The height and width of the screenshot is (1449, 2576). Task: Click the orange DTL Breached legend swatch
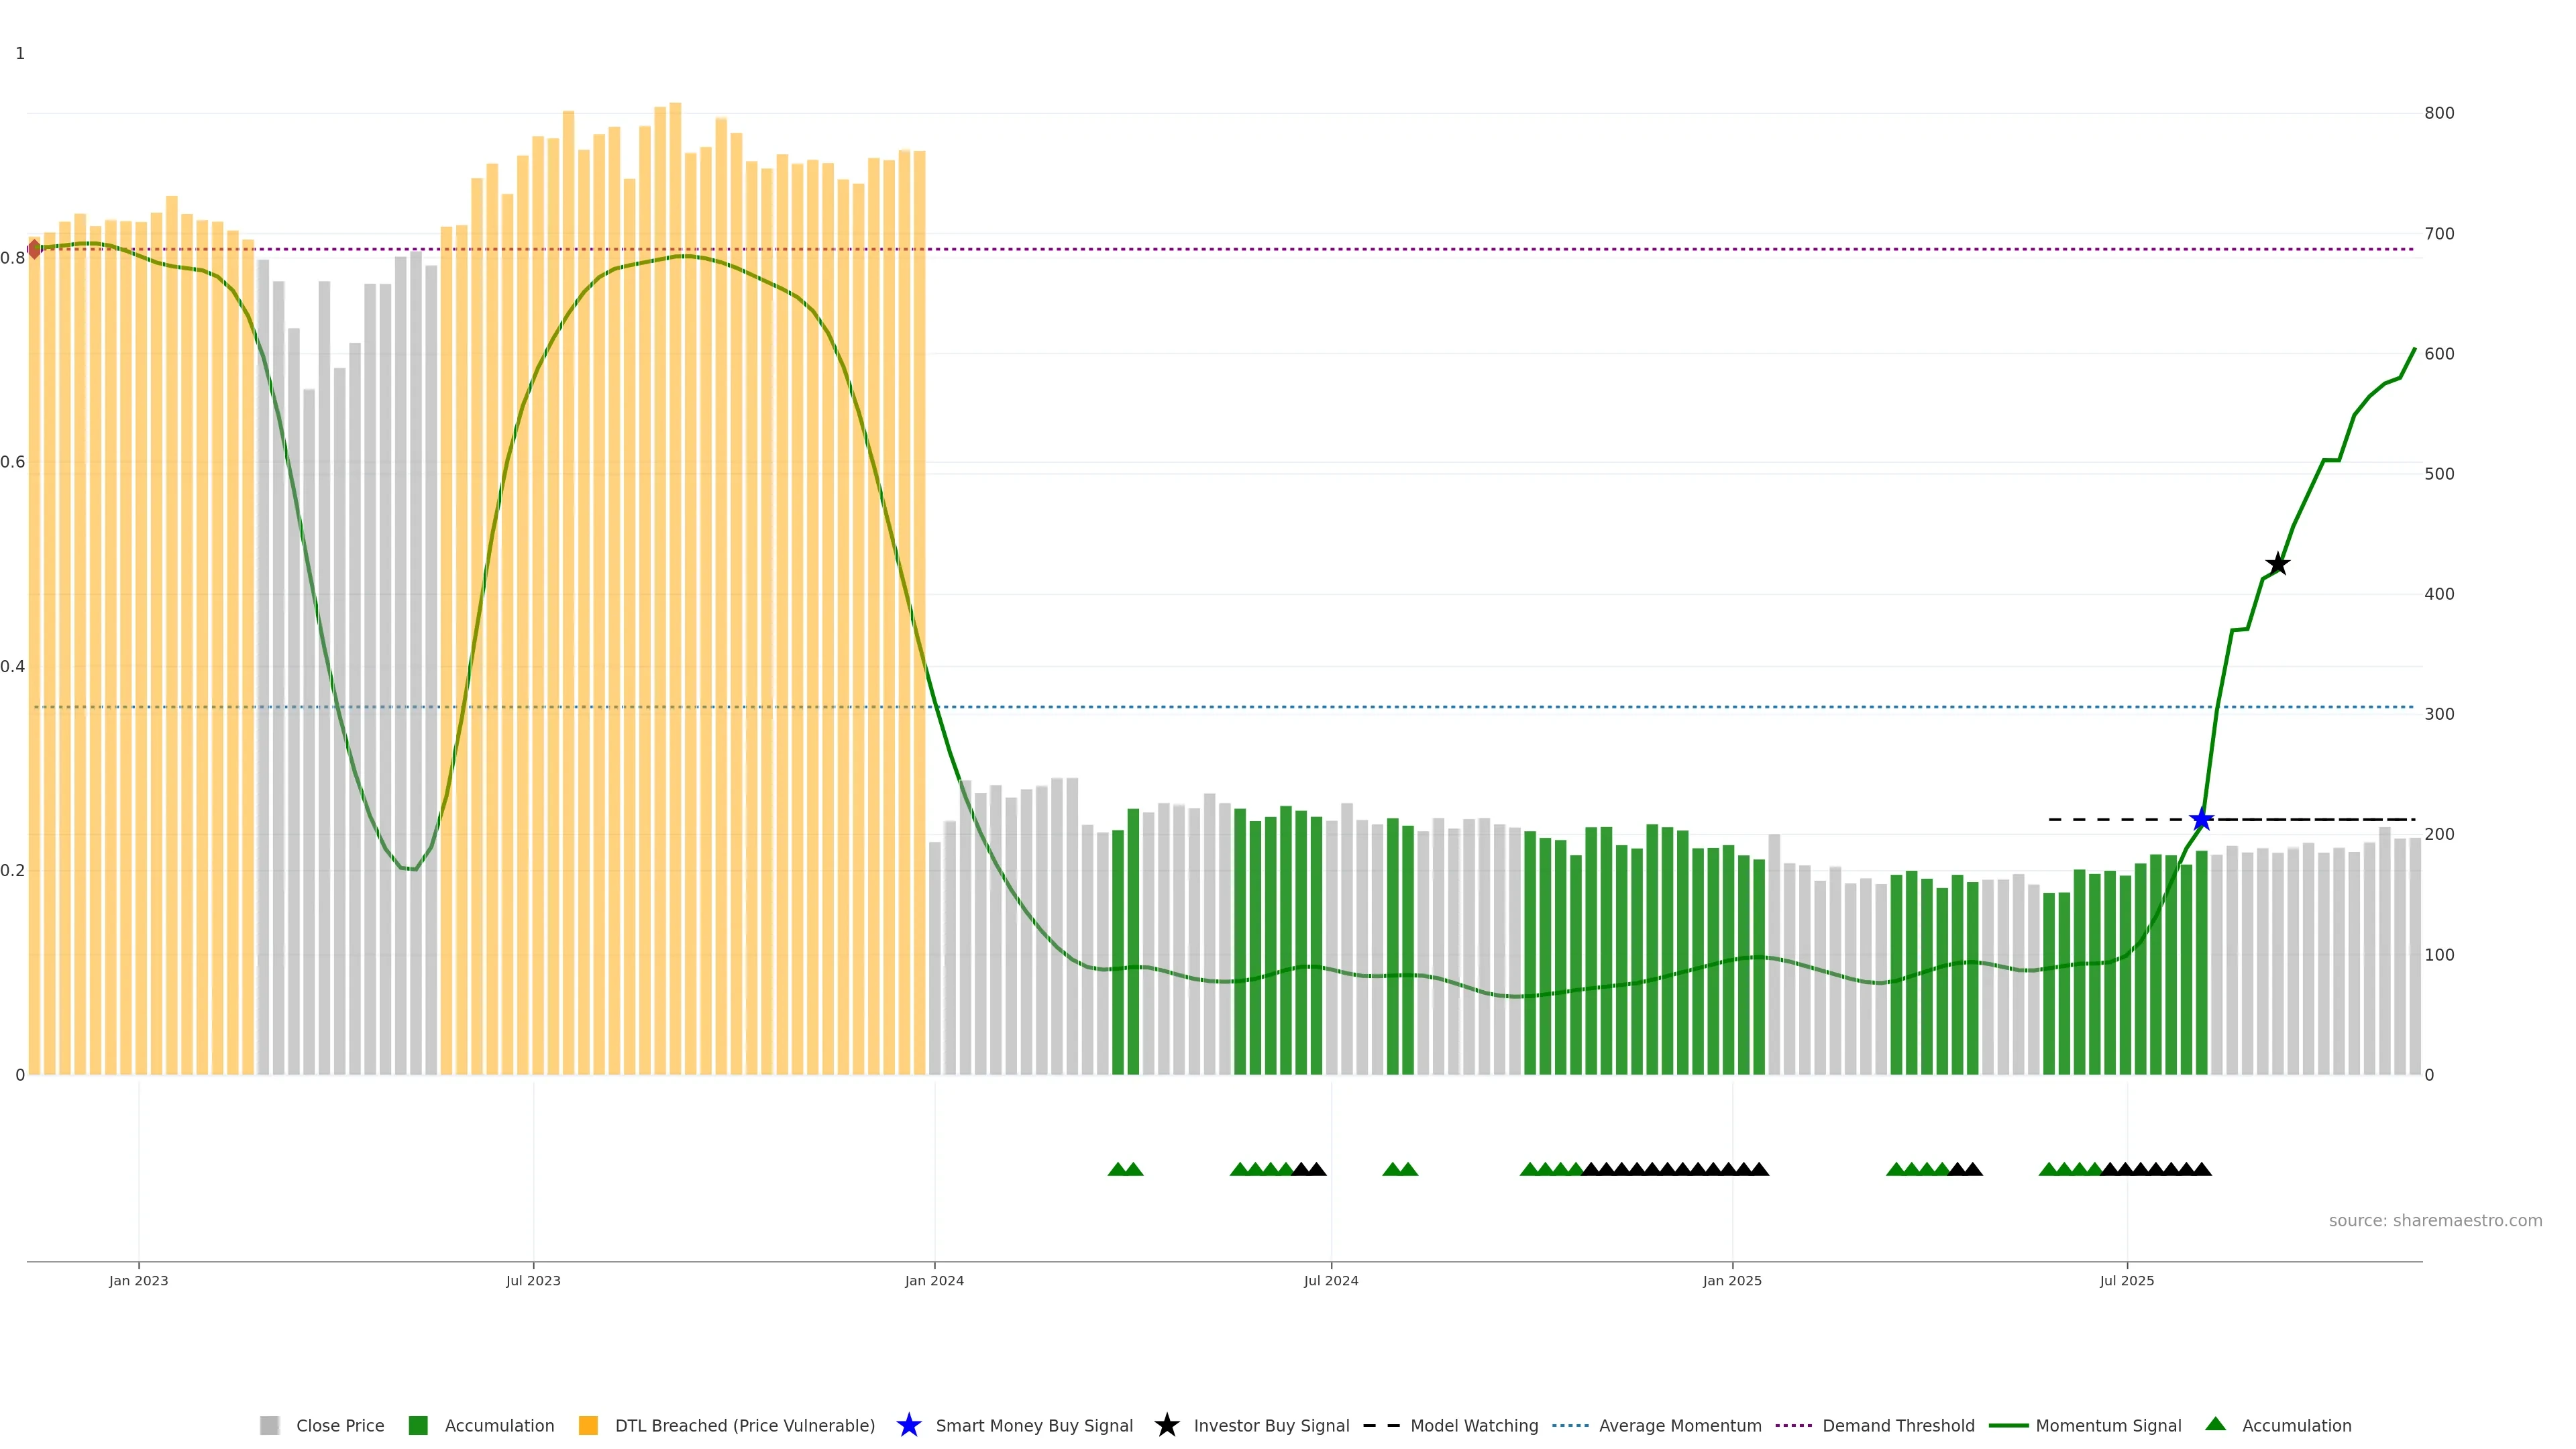tap(588, 1425)
